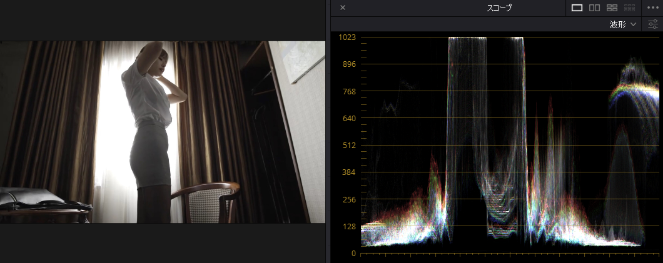Click the 768 scale label on waveform

[349, 91]
